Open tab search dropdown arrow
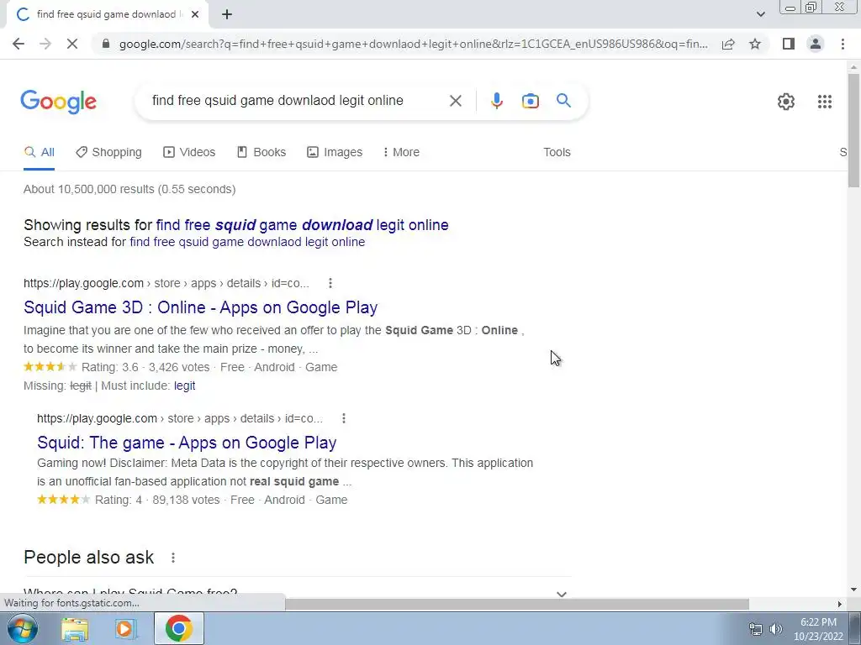Viewport: 861px width, 645px height. 760,14
